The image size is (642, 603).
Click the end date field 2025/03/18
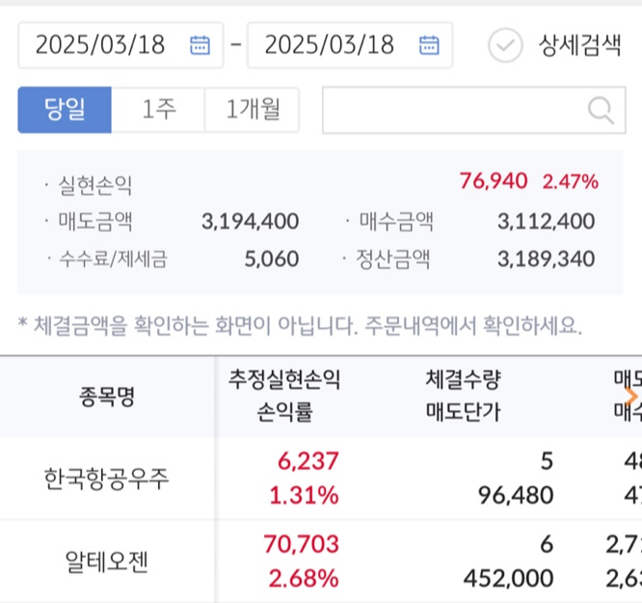click(350, 45)
